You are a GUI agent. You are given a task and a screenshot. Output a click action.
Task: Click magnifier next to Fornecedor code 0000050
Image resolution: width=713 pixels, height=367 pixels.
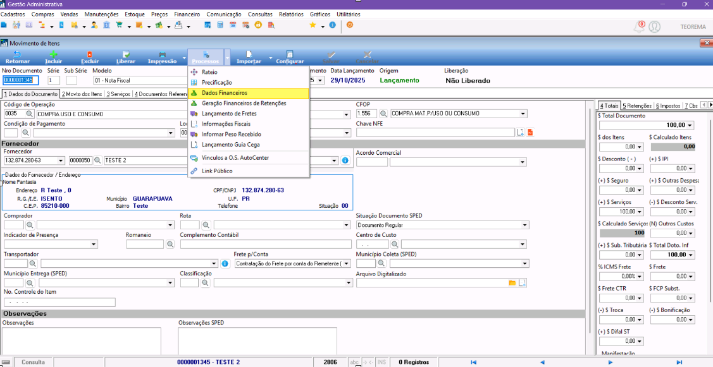[97, 160]
